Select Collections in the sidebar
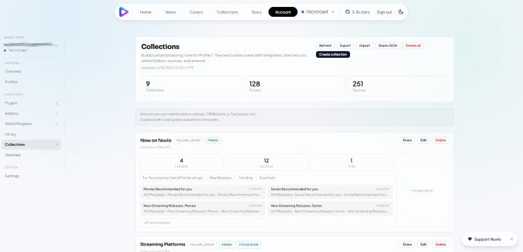 pos(31,144)
